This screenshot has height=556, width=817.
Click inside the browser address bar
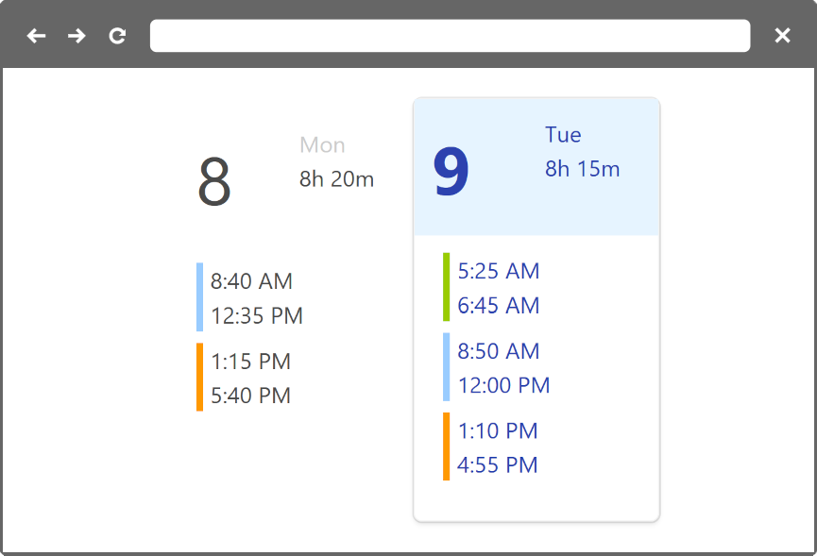(451, 35)
